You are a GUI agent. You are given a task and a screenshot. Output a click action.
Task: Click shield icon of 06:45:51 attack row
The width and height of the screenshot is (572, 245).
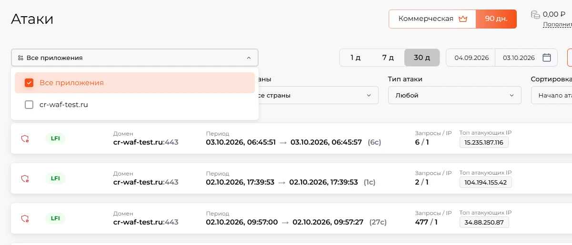tap(25, 138)
